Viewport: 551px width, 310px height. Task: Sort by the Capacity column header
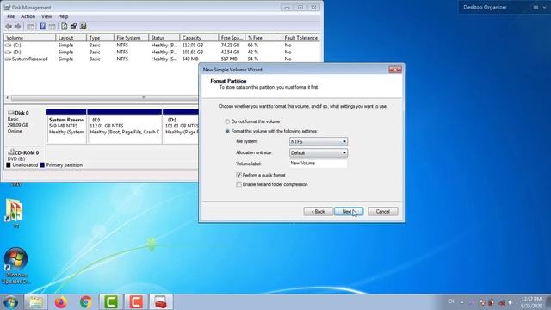pyautogui.click(x=199, y=38)
